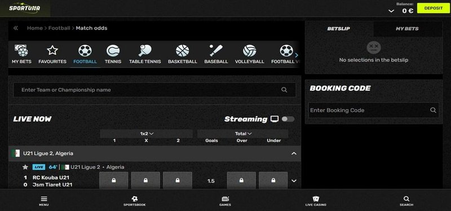Open the Tennis sport category icon
The image size is (451, 211).
[x=113, y=51]
